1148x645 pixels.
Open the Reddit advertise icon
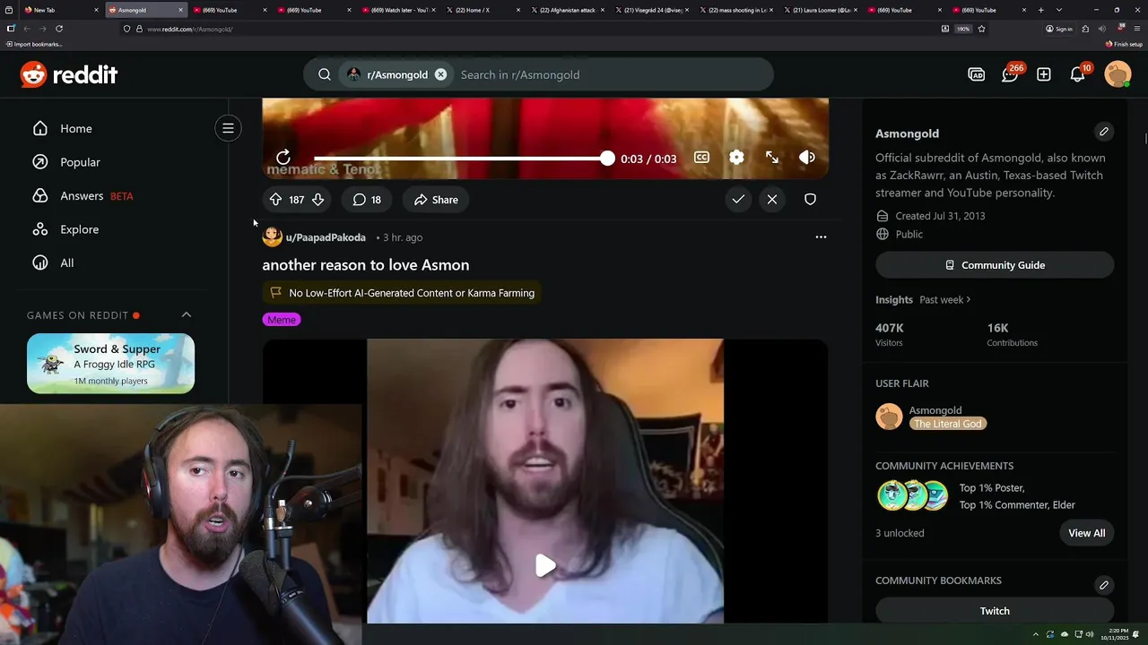coord(977,74)
